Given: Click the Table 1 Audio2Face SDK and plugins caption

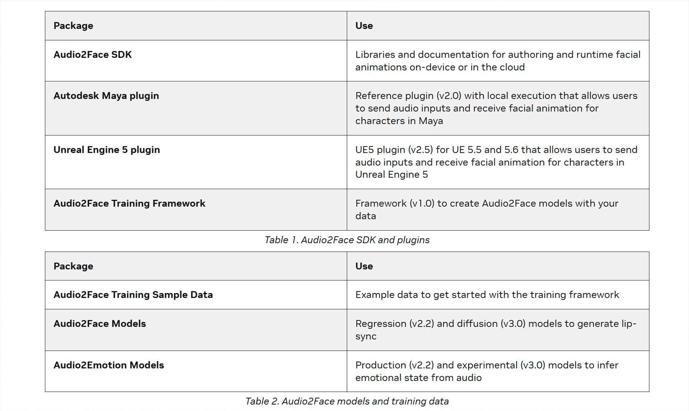Looking at the screenshot, I should point(347,240).
